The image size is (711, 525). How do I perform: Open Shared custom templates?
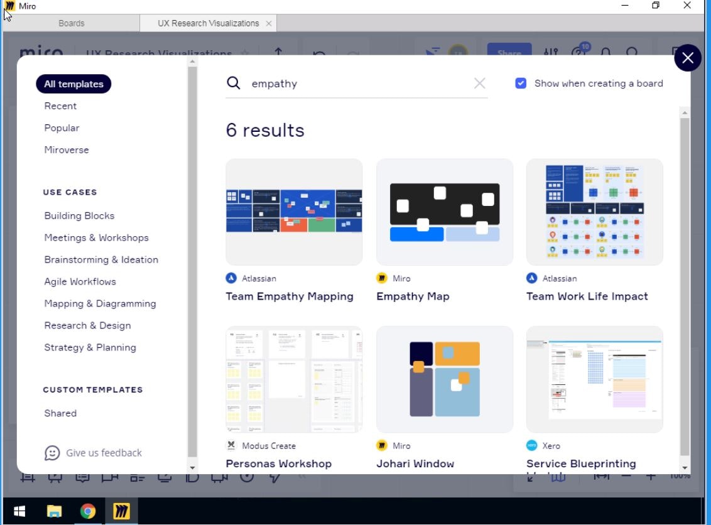click(x=60, y=413)
